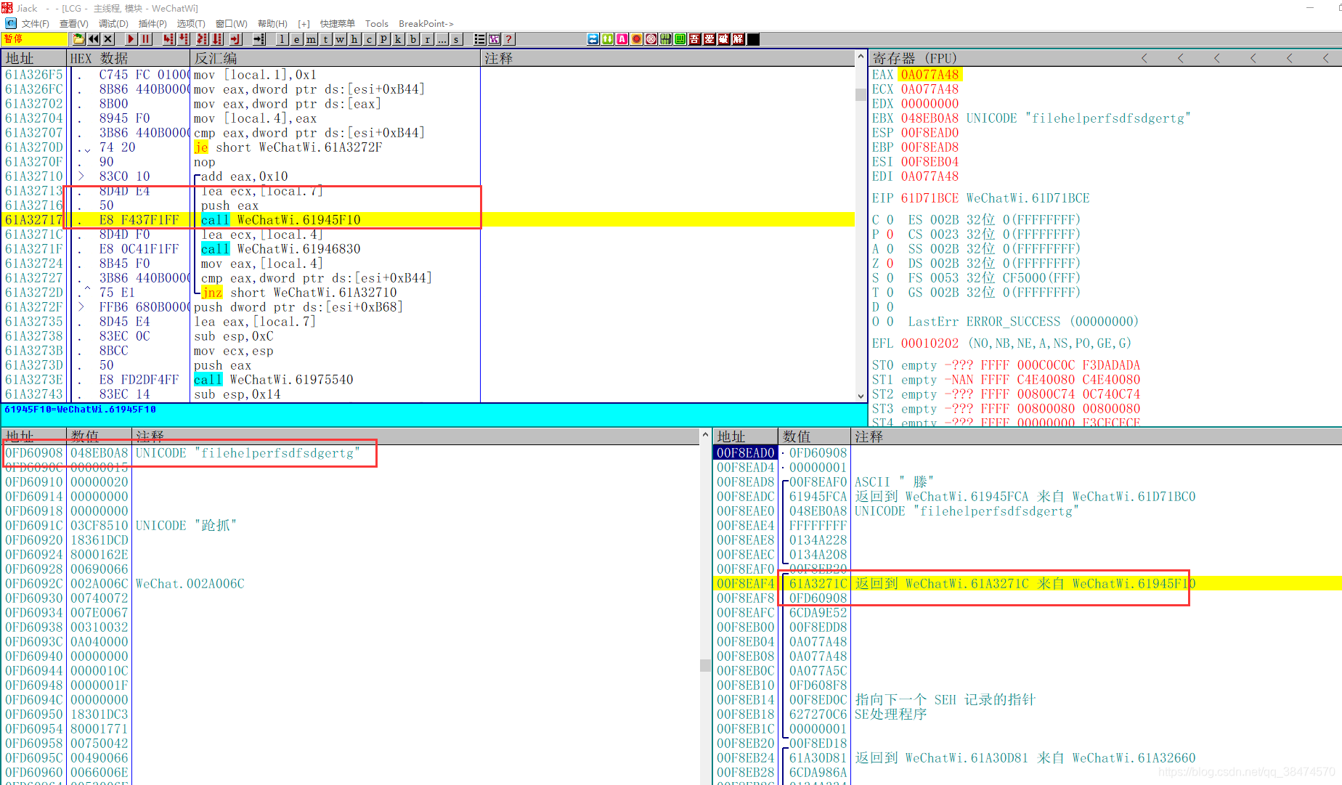Open the 查看(V) menu
This screenshot has width=1342, height=785.
(x=73, y=24)
